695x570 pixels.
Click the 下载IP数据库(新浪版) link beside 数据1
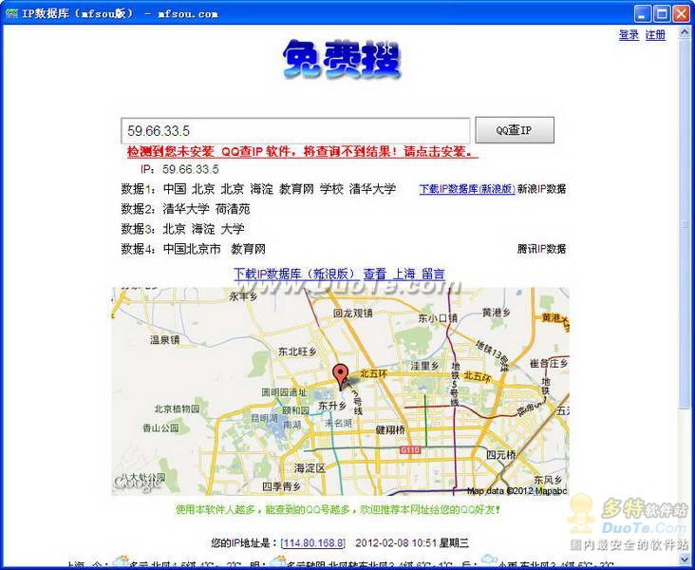pyautogui.click(x=467, y=188)
